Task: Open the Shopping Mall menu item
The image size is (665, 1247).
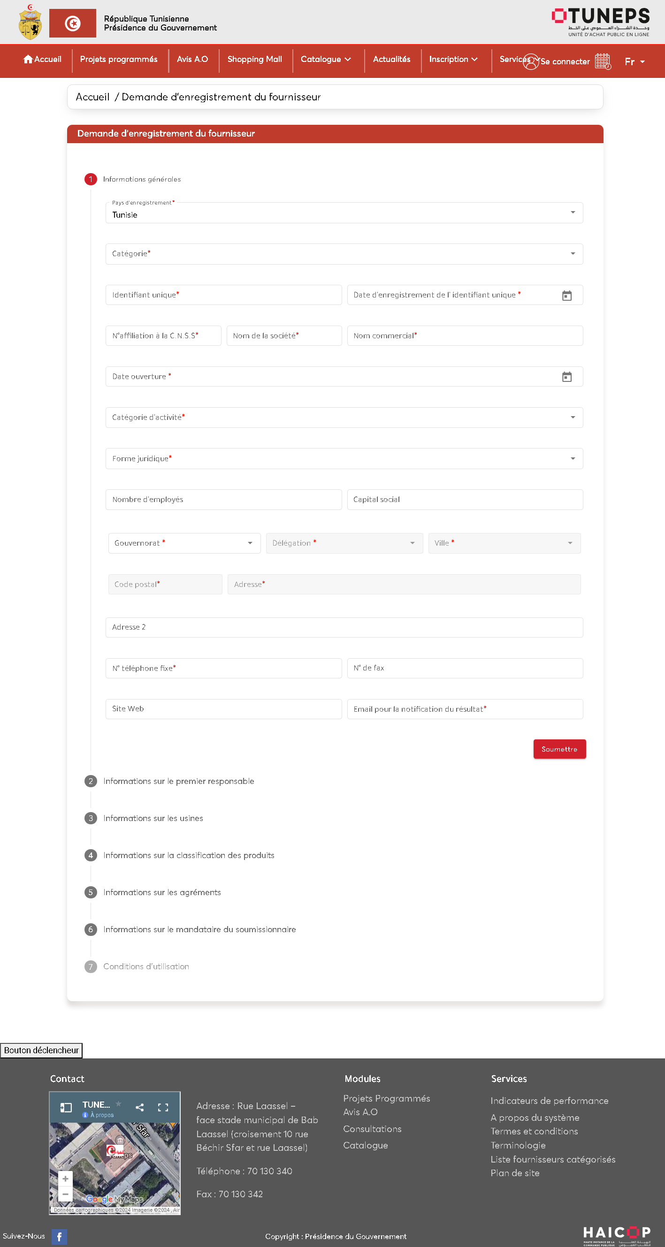Action: click(x=254, y=59)
